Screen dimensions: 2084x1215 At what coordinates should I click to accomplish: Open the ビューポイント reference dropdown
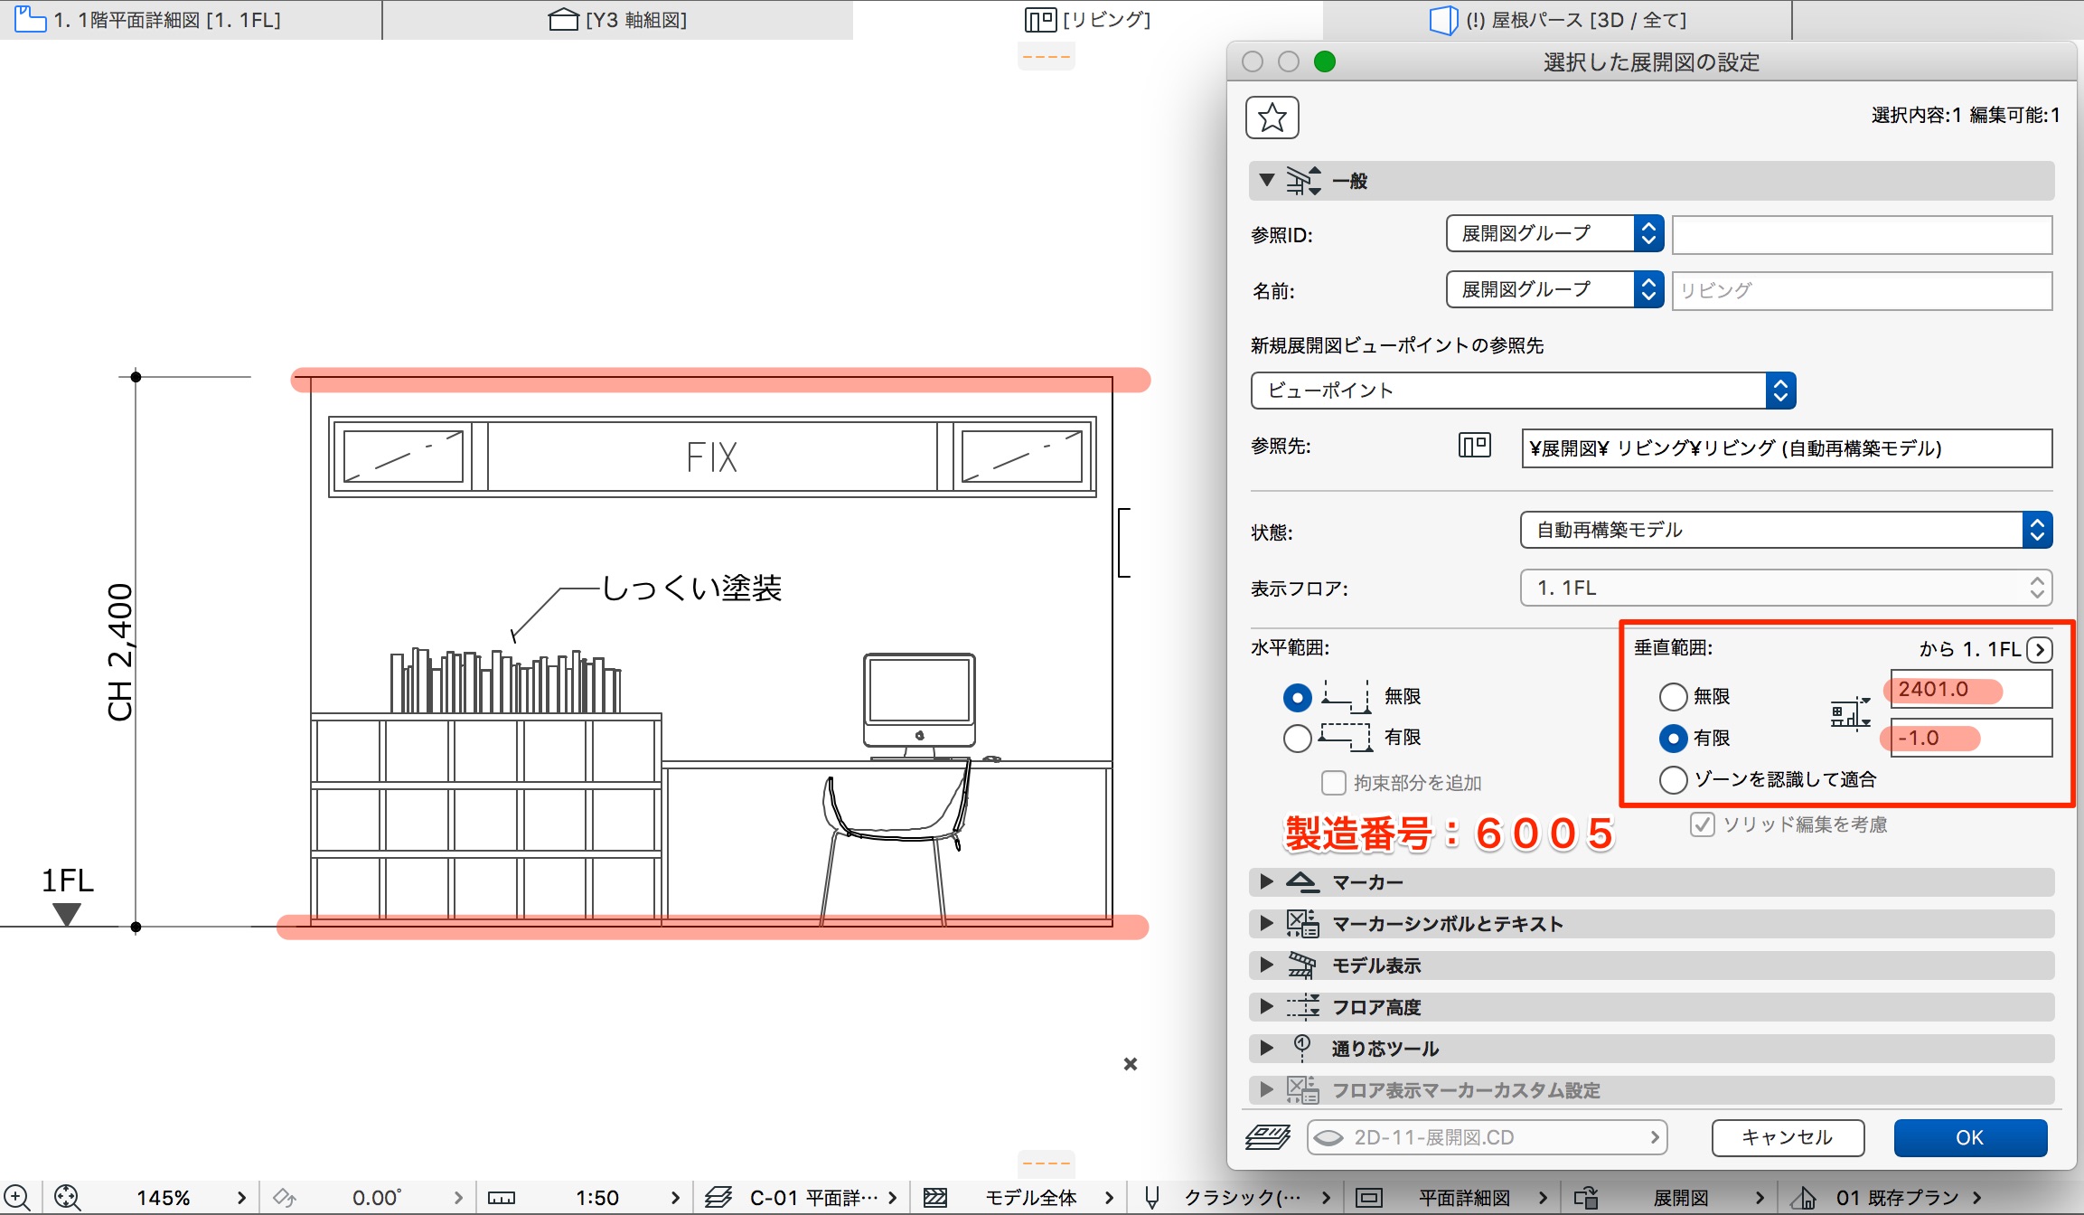coord(1523,391)
